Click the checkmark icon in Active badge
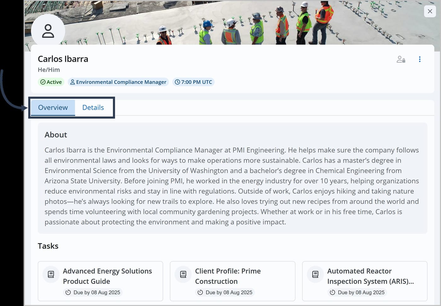This screenshot has height=306, width=441. click(x=43, y=82)
